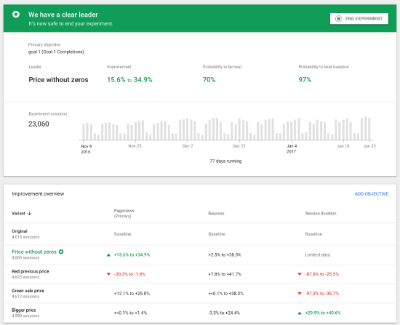
Task: Click the Jan 4 2017 chart axis label
Action: (292, 149)
